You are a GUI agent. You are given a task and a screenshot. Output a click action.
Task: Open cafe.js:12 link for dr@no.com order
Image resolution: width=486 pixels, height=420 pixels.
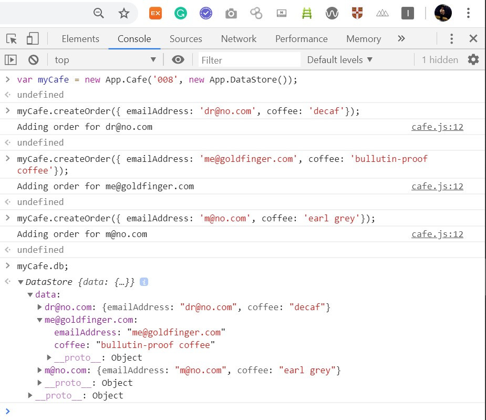[x=437, y=127]
